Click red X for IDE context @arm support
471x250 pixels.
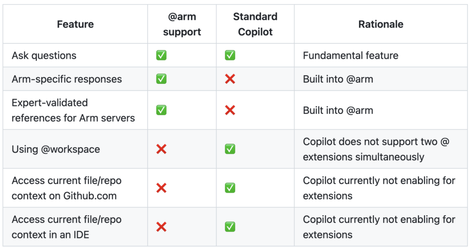coord(161,227)
